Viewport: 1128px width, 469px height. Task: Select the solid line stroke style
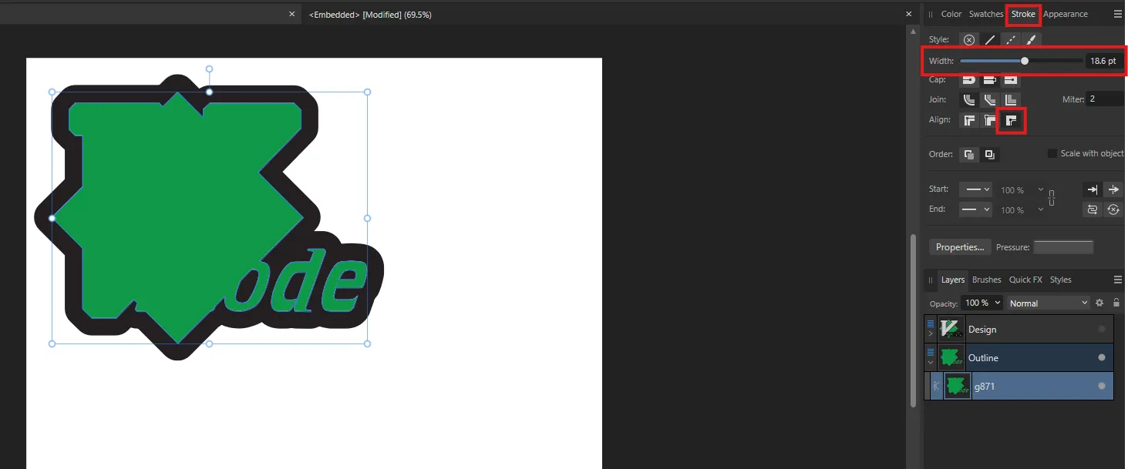click(x=989, y=39)
